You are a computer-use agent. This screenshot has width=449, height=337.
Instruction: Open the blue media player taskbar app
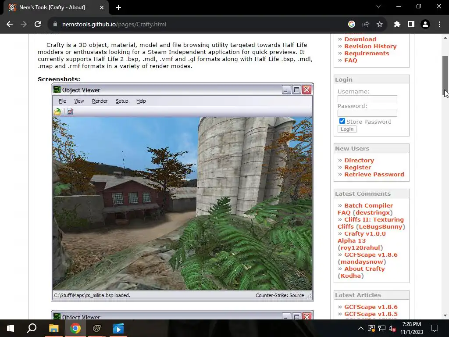118,328
